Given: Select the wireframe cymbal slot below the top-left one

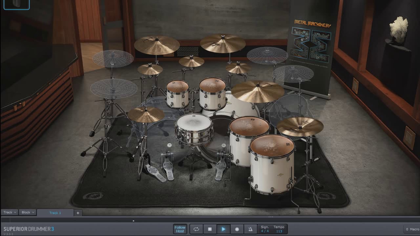Looking at the screenshot, I should (114, 88).
